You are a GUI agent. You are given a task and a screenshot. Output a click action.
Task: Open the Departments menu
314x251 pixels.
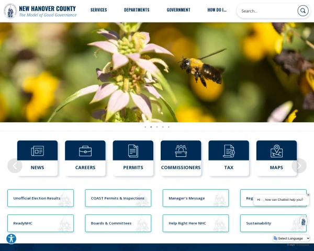(137, 10)
